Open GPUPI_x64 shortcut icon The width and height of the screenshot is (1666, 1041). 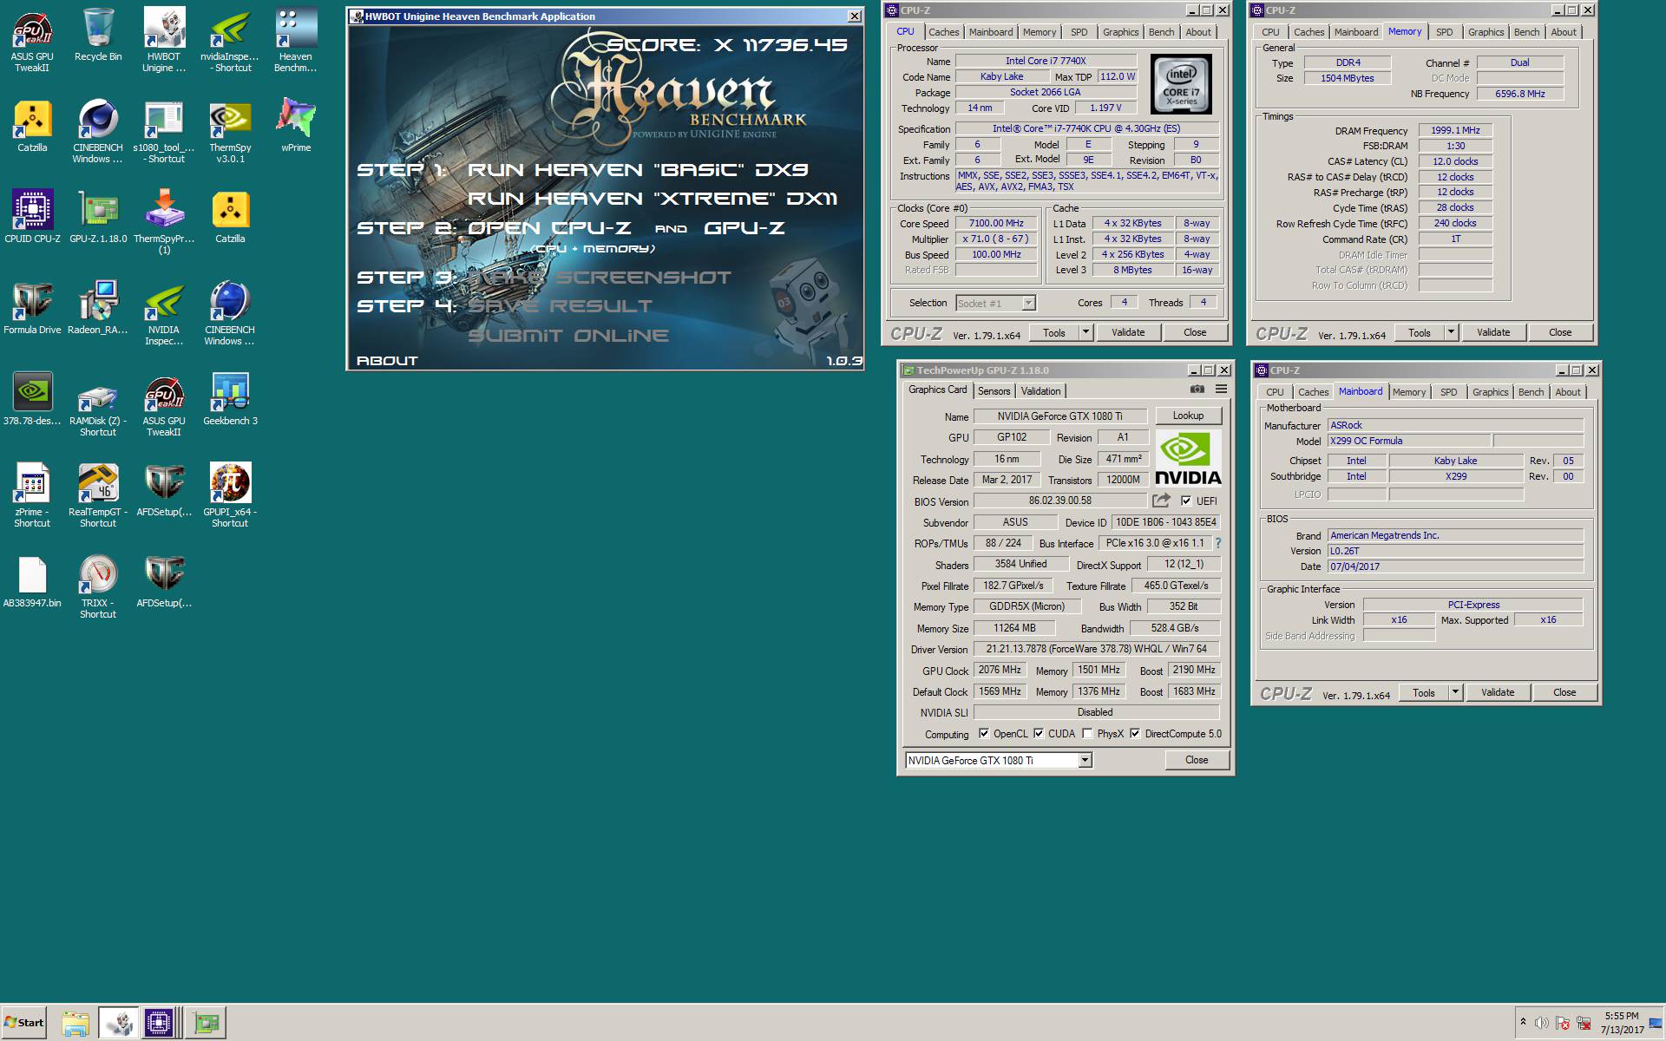[x=230, y=496]
